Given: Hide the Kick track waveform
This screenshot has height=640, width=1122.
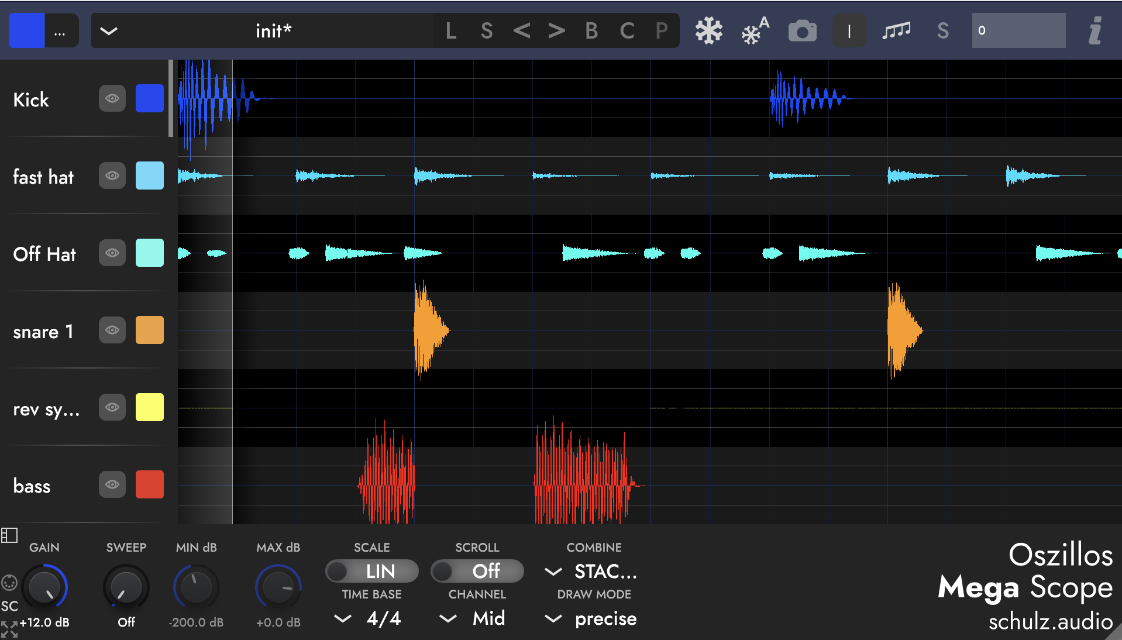Looking at the screenshot, I should point(112,98).
